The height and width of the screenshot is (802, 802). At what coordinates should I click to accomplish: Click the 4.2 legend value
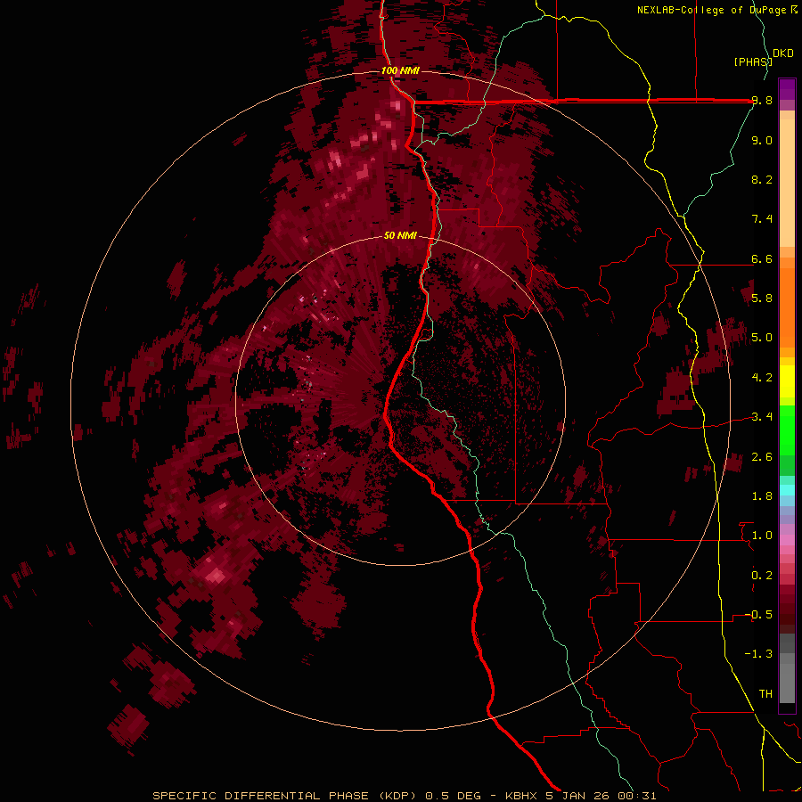click(x=762, y=377)
